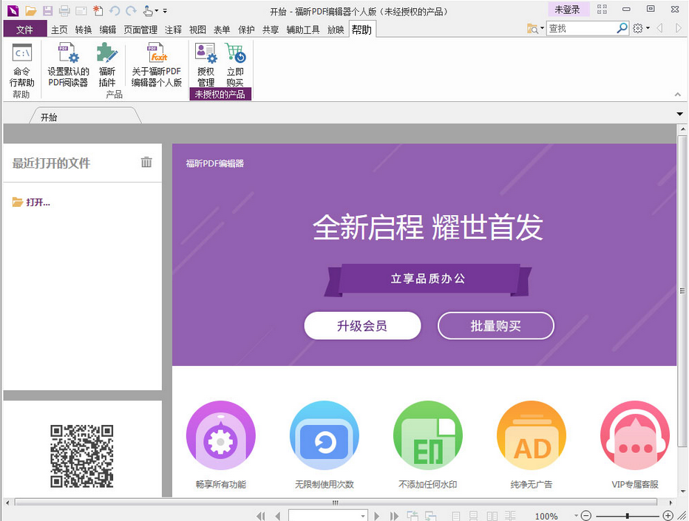
Task: Toggle fullscreen ribbon mode icon
Action: pos(602,9)
